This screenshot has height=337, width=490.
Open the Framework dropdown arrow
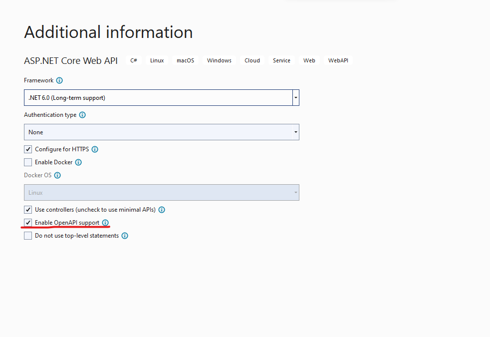point(295,97)
